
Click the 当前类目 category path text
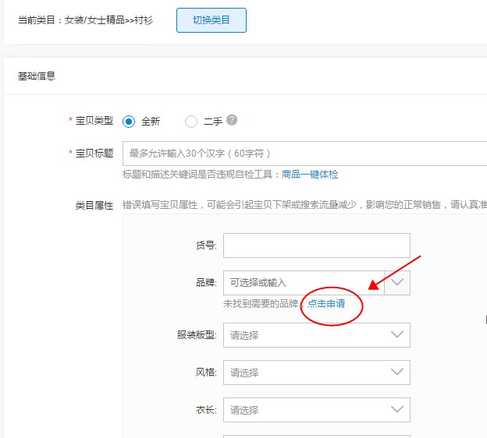tap(85, 20)
